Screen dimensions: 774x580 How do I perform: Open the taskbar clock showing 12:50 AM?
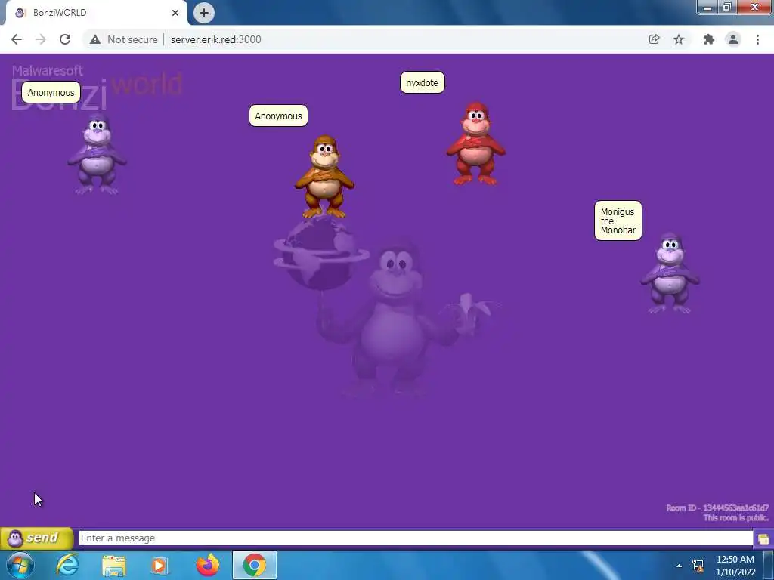click(735, 566)
